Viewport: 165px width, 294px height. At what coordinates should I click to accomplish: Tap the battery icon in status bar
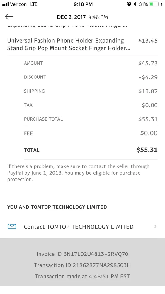pyautogui.click(x=154, y=4)
